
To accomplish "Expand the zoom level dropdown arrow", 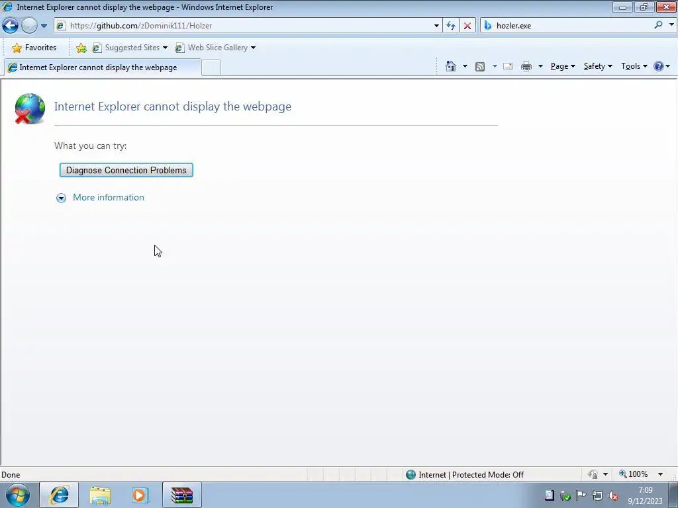I will pos(660,474).
